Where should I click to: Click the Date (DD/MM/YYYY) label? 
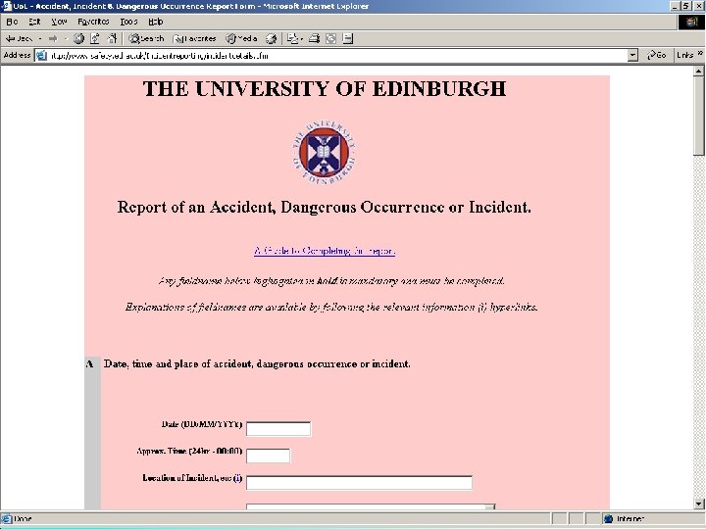202,424
